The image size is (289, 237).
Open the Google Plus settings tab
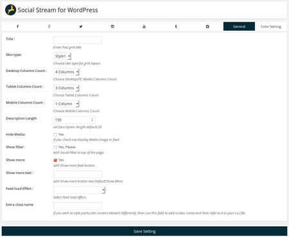(x=49, y=26)
